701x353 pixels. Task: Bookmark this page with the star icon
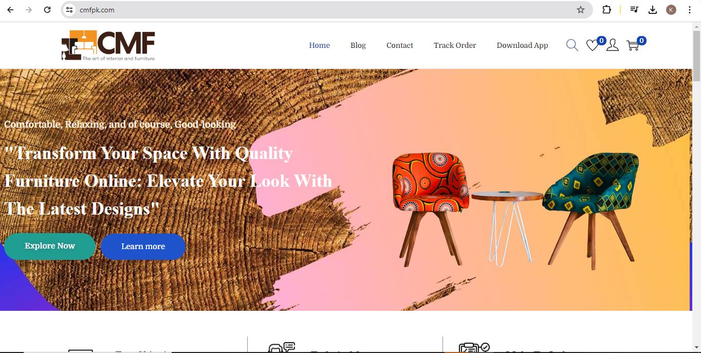tap(581, 10)
